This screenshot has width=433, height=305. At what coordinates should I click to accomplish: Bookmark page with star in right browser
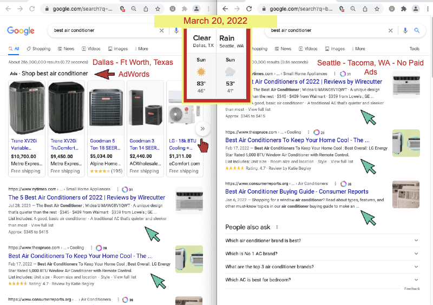tap(377, 9)
